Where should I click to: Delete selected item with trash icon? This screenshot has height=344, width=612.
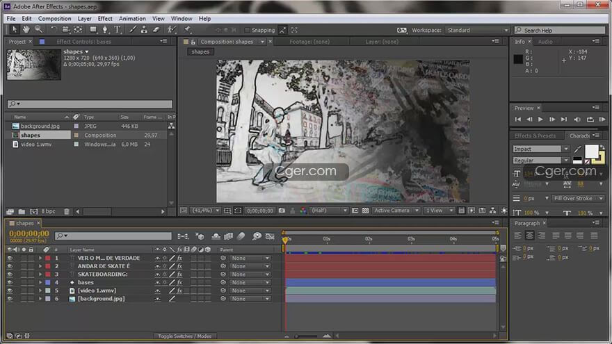66,211
